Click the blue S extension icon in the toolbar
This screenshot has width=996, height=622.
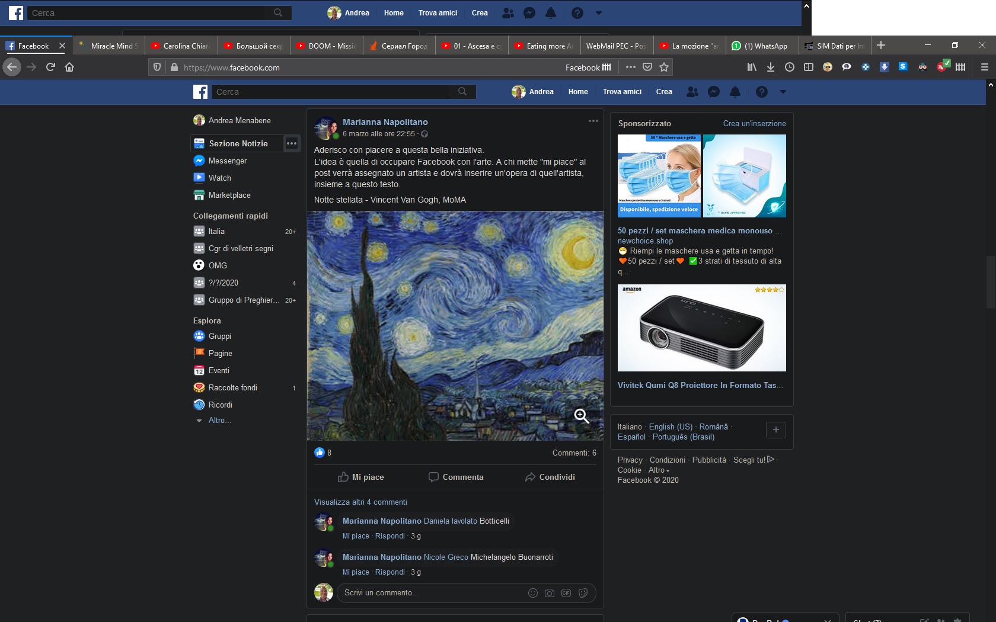(x=903, y=67)
